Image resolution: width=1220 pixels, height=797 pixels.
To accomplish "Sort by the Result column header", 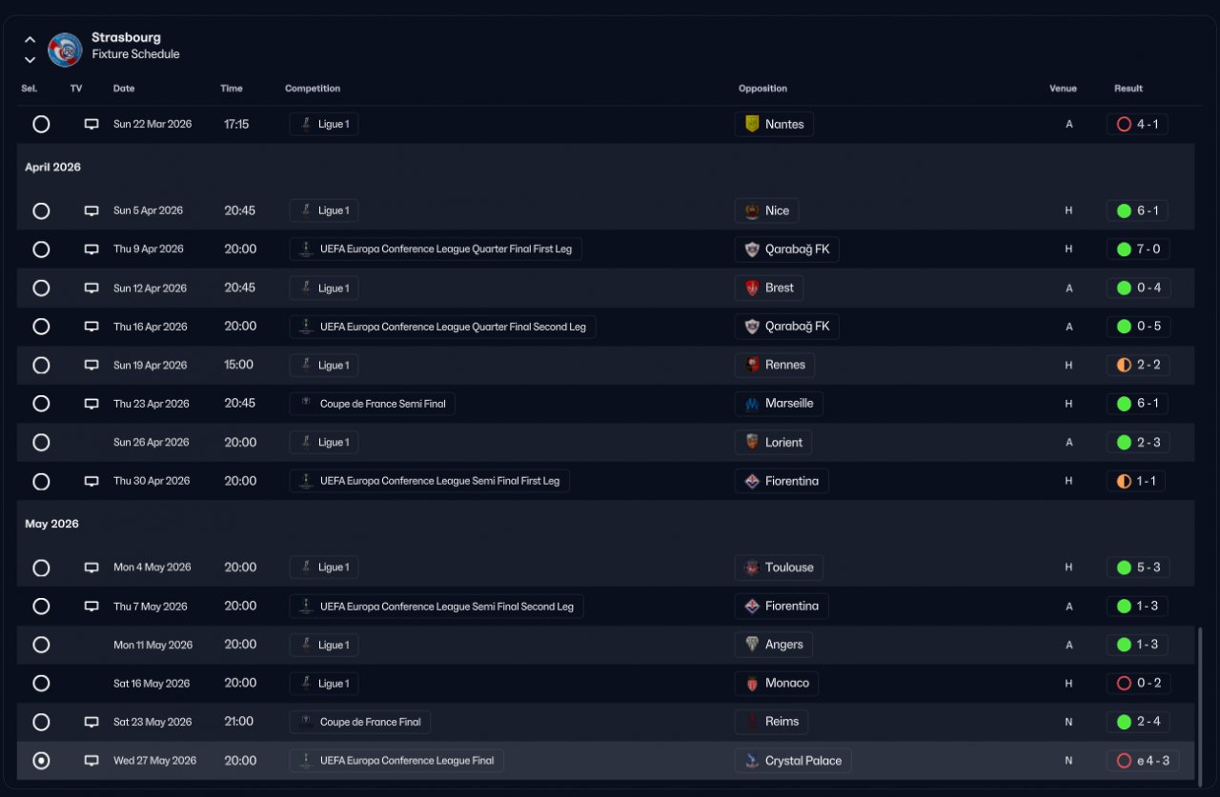I will coord(1128,89).
